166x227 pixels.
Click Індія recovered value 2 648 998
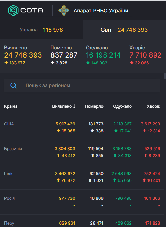(121, 173)
